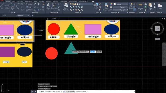166x93 pixels.
Task: Select the Dimension tool
Action: (x=54, y=6)
